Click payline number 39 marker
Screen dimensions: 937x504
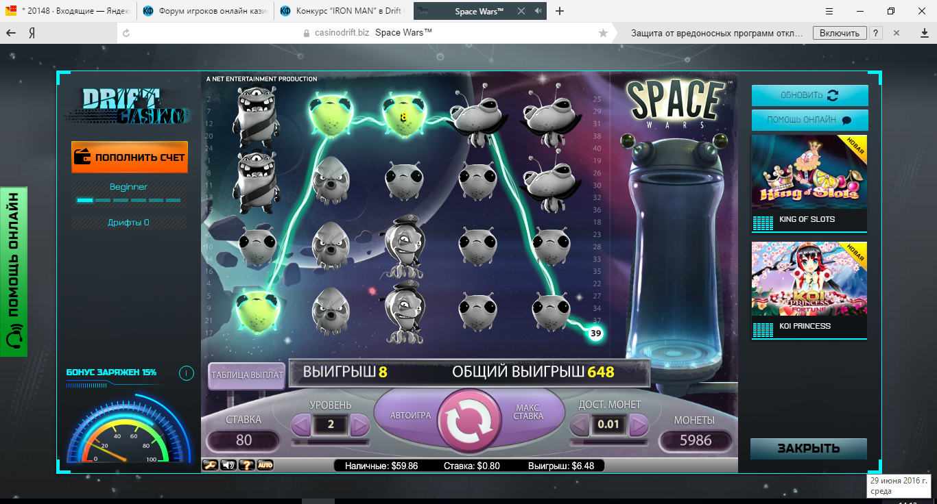click(x=595, y=333)
